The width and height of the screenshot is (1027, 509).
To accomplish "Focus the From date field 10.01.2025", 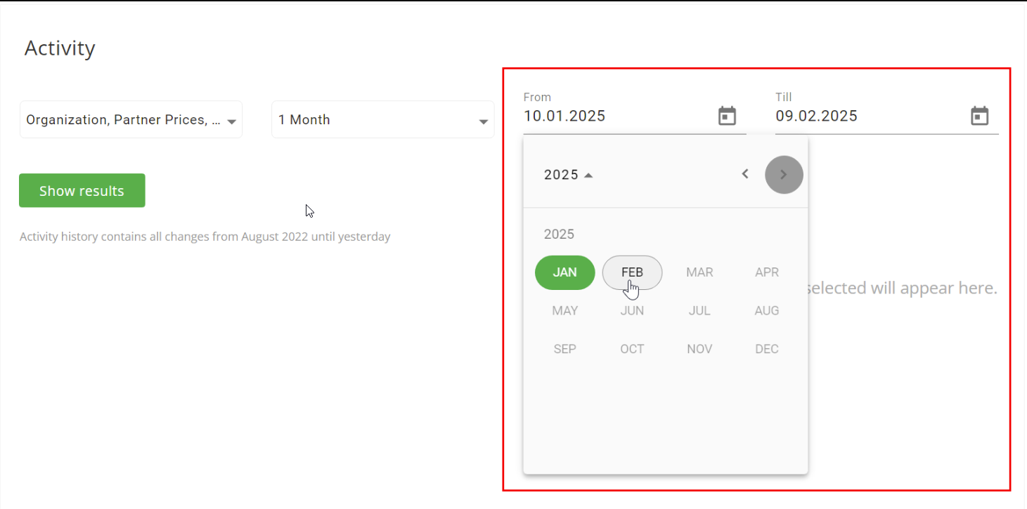I will (x=619, y=117).
